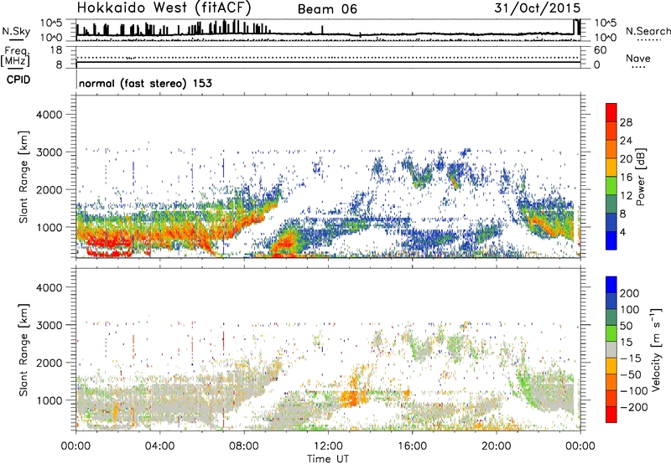The image size is (671, 464).
Task: Click the 'Hokkaido West (fitACF)' title
Action: pyautogui.click(x=164, y=8)
